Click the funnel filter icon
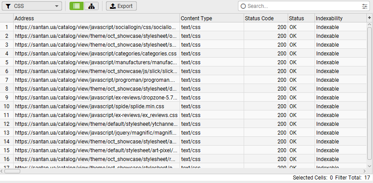373x183 pixels. (x=8, y=6)
